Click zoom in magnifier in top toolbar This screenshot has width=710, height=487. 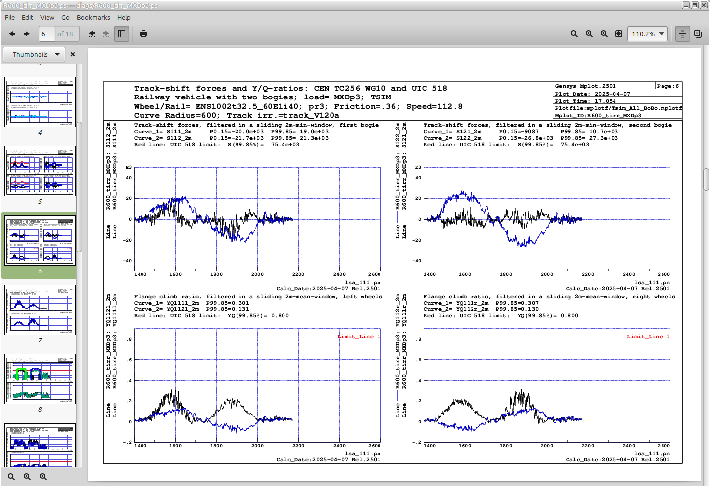(x=589, y=34)
